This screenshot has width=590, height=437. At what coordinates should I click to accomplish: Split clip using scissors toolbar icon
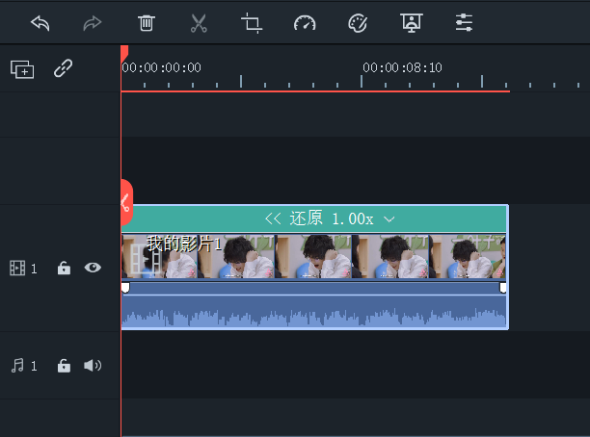(199, 23)
